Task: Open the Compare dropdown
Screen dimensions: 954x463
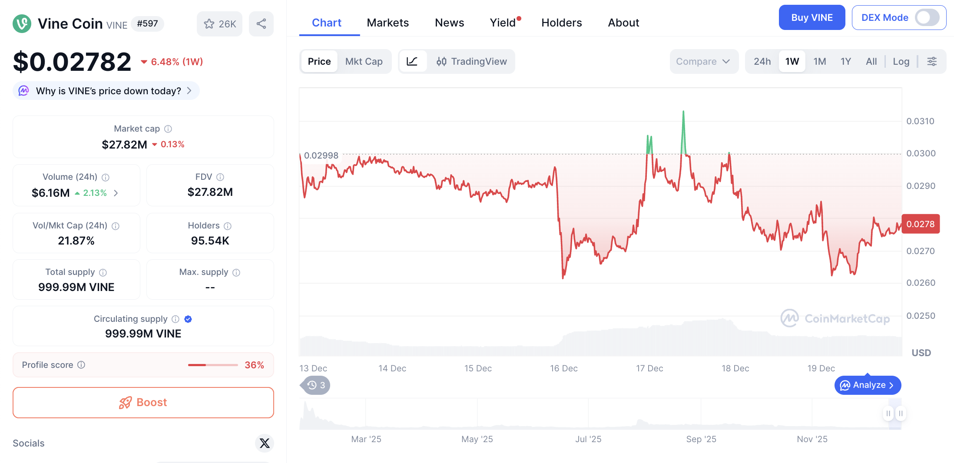Action: [702, 62]
